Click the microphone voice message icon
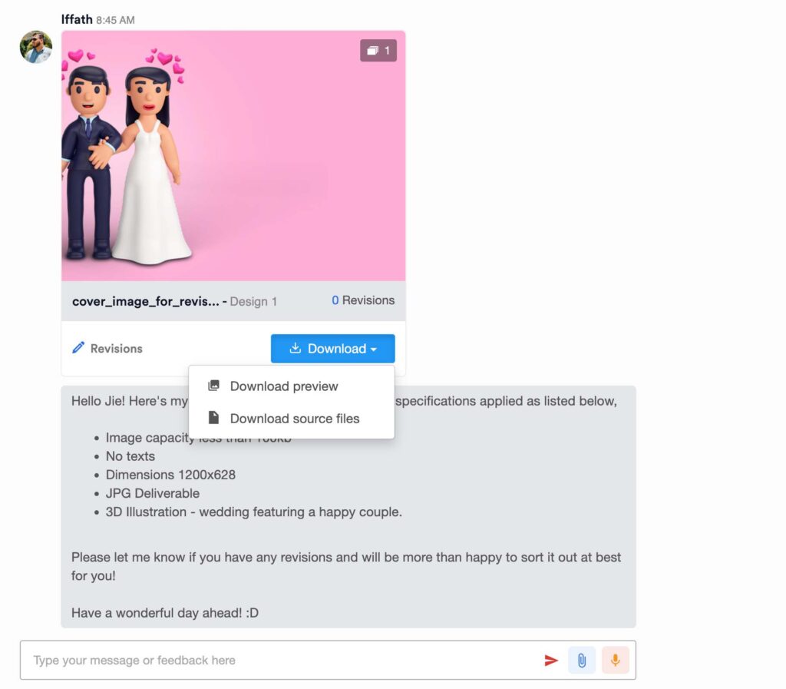Image resolution: width=786 pixels, height=689 pixels. click(x=615, y=660)
